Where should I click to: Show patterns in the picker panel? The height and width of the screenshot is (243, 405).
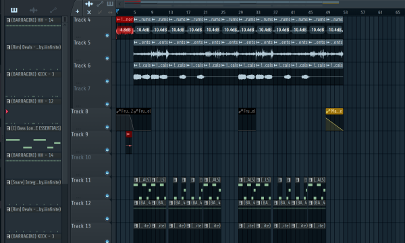pyautogui.click(x=14, y=10)
